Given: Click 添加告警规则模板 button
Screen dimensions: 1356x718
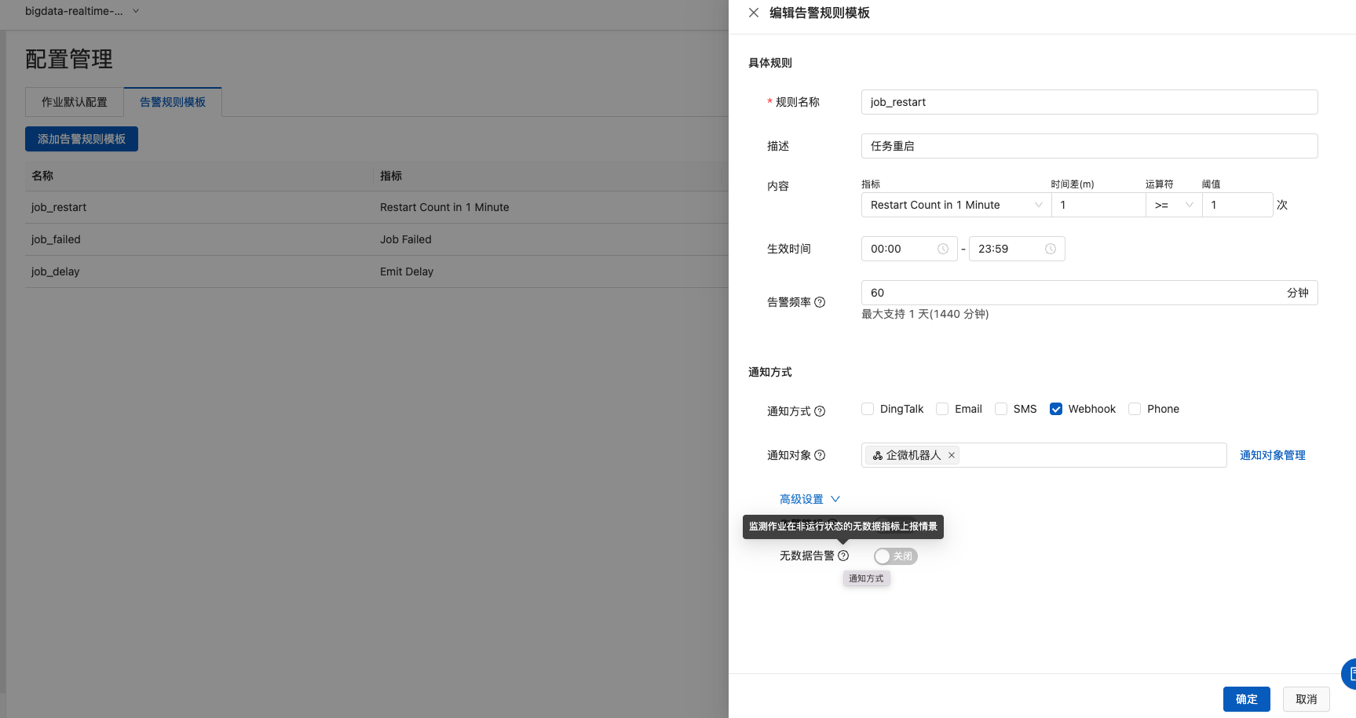Looking at the screenshot, I should (82, 139).
